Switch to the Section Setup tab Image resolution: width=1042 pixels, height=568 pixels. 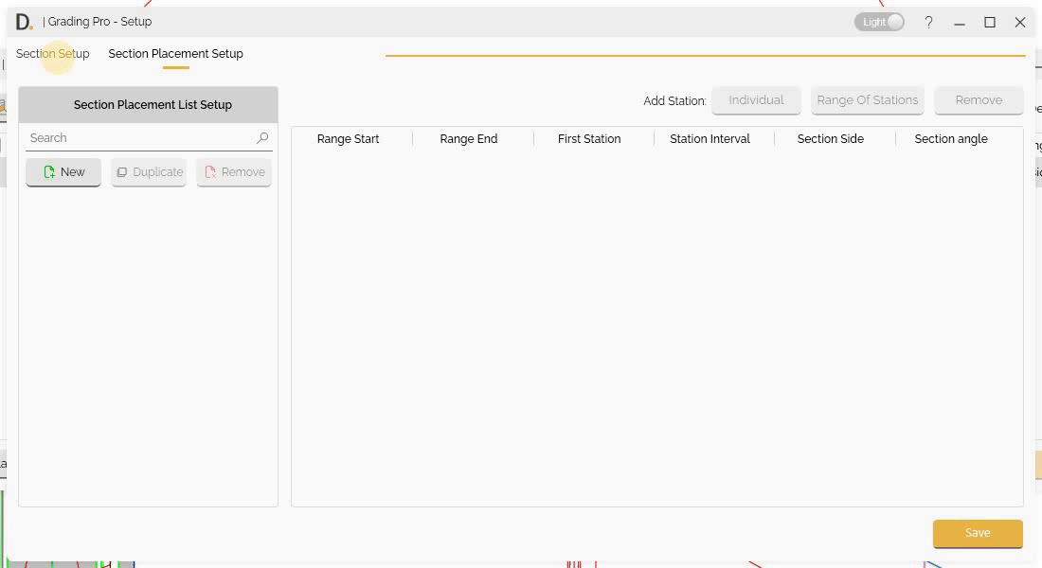point(52,54)
